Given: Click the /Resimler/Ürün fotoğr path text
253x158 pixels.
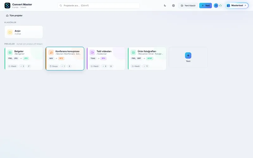Looking at the screenshot, I should point(151,54).
